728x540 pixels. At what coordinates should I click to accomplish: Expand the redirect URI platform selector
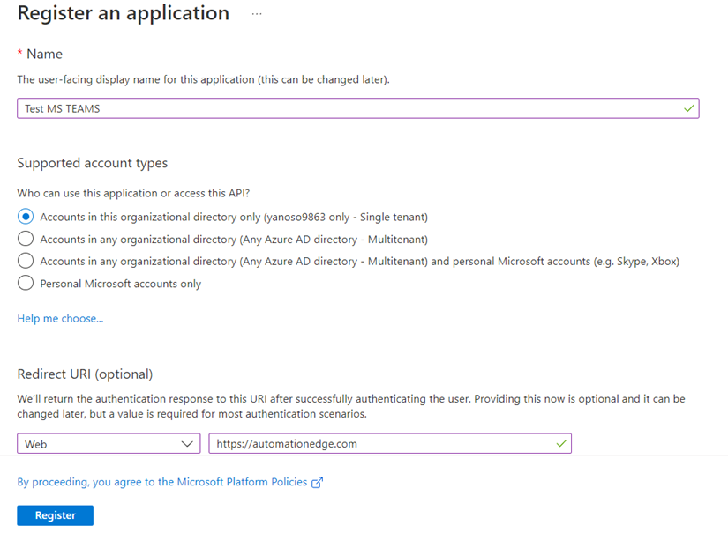click(x=109, y=443)
